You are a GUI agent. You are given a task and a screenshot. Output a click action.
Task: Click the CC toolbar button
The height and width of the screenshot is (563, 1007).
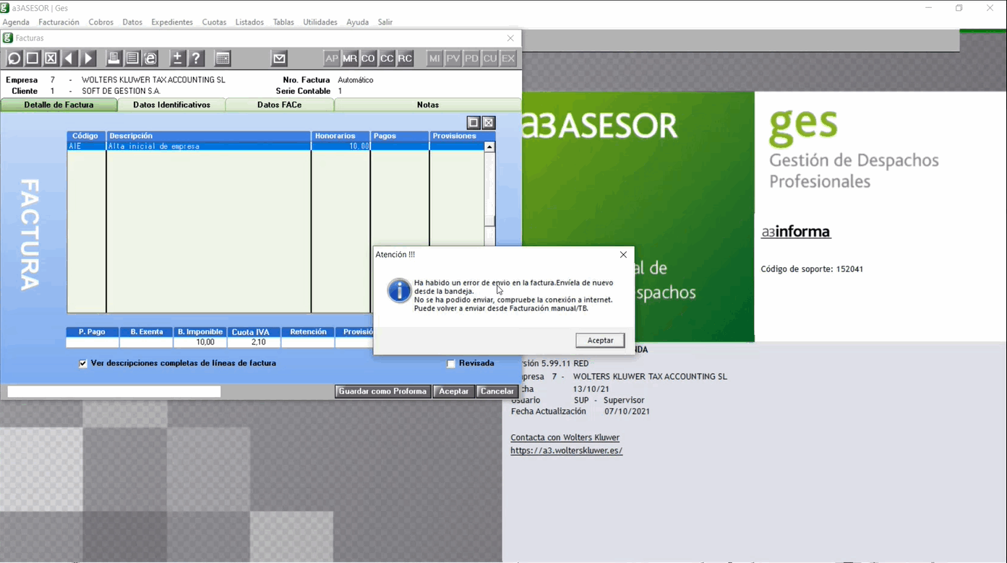coord(387,58)
